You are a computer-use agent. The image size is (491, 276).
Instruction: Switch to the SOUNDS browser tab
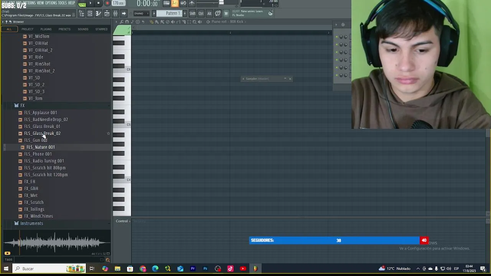(x=83, y=29)
